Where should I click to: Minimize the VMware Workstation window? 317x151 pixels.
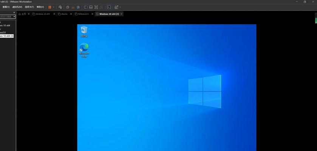[297, 2]
